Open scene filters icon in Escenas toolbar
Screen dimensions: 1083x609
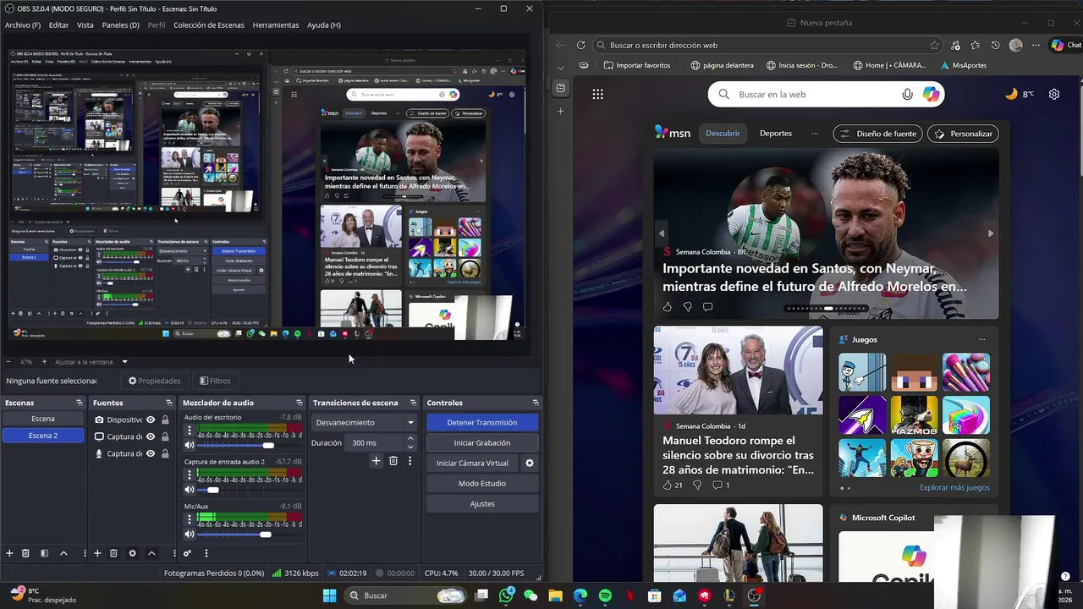pyautogui.click(x=44, y=553)
